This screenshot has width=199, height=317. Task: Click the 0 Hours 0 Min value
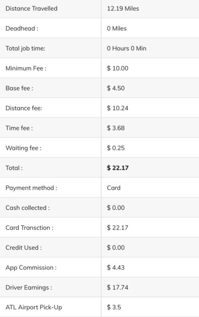pos(126,48)
